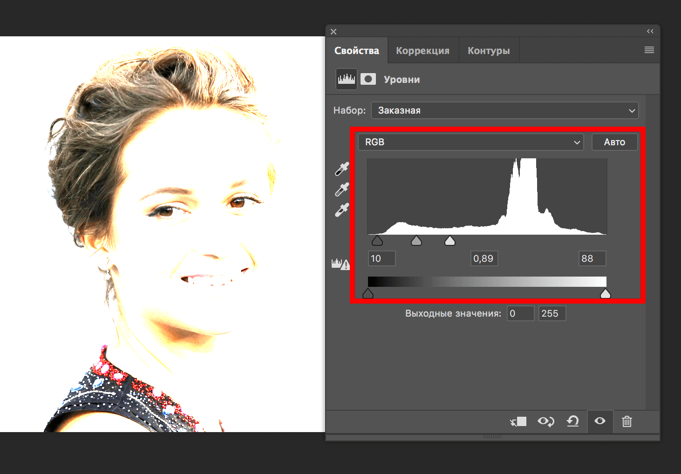The width and height of the screenshot is (681, 474).
Task: Select the layer mask icon
Action: point(368,79)
